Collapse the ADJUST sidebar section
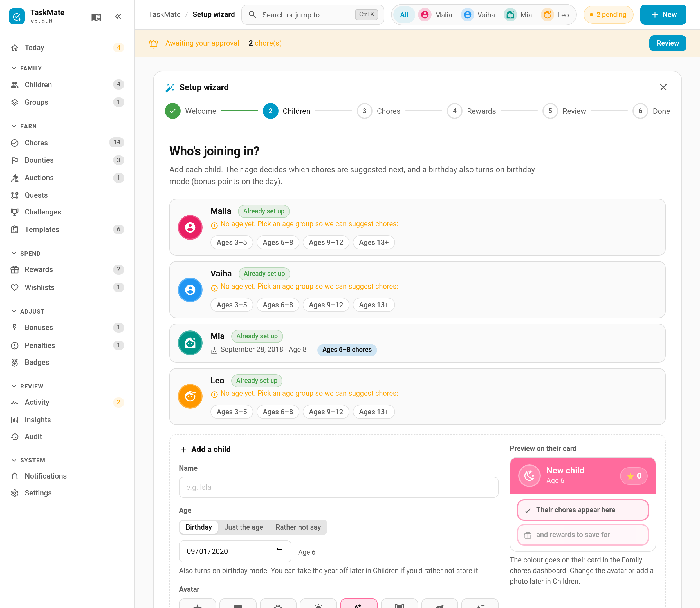This screenshot has height=608, width=700. point(28,312)
